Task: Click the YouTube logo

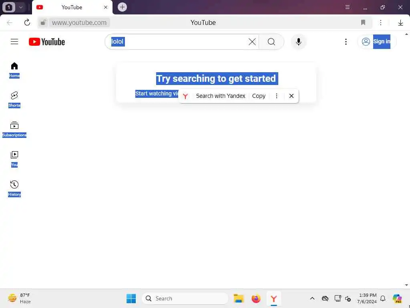Action: 47,42
